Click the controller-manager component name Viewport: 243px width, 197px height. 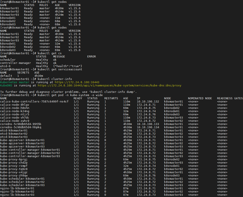point(16,63)
